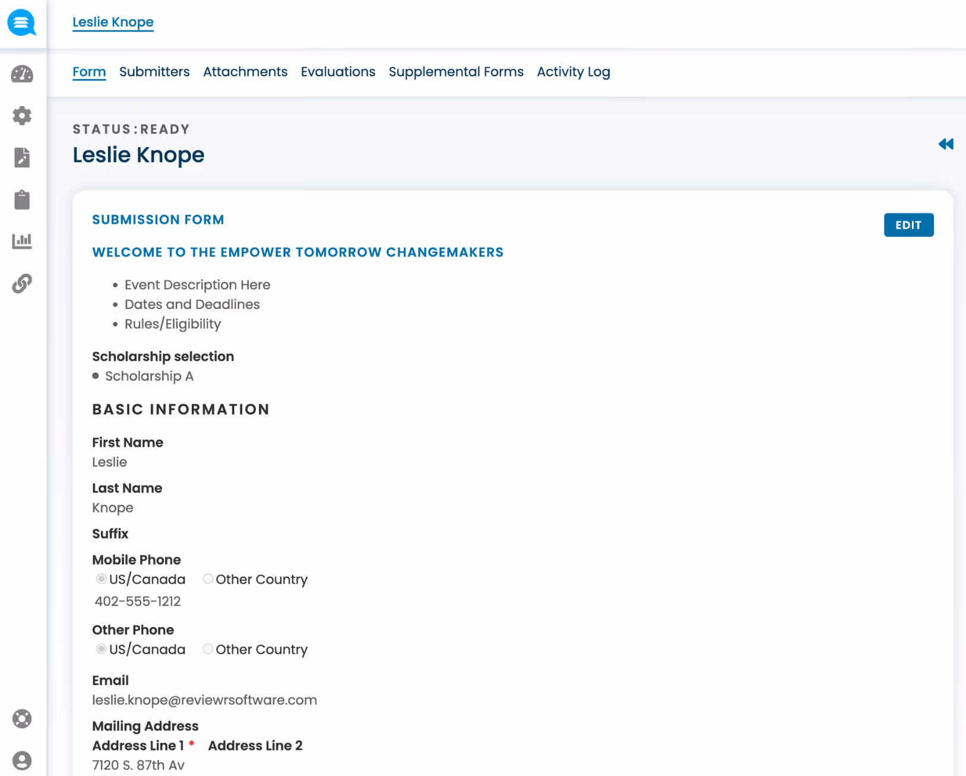Click the Scholarship selection label
Viewport: 966px width, 776px height.
point(163,357)
